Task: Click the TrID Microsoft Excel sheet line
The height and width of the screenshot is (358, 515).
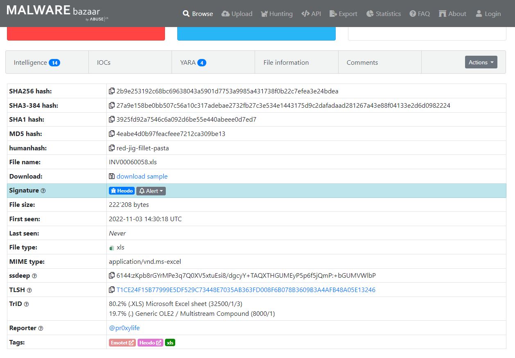Action: [x=176, y=304]
